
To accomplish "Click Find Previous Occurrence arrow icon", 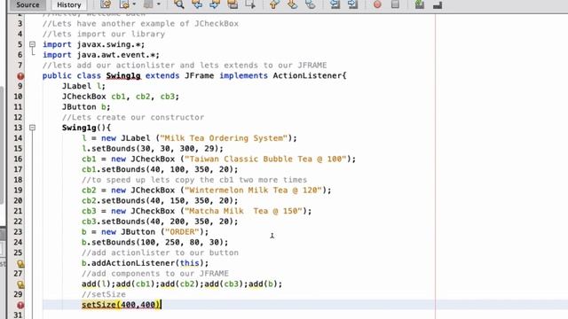I will pyautogui.click(x=197, y=4).
